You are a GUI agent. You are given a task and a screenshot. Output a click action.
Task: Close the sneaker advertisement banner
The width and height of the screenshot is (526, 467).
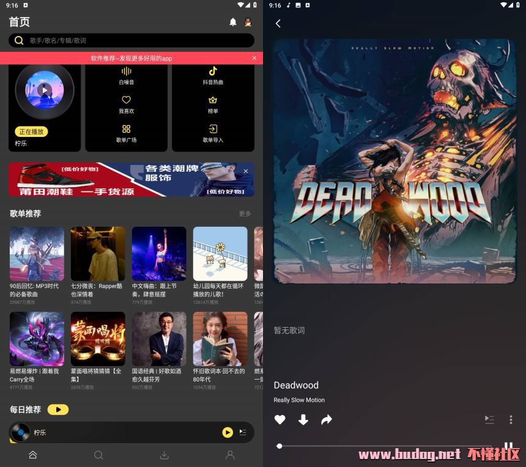(245, 171)
